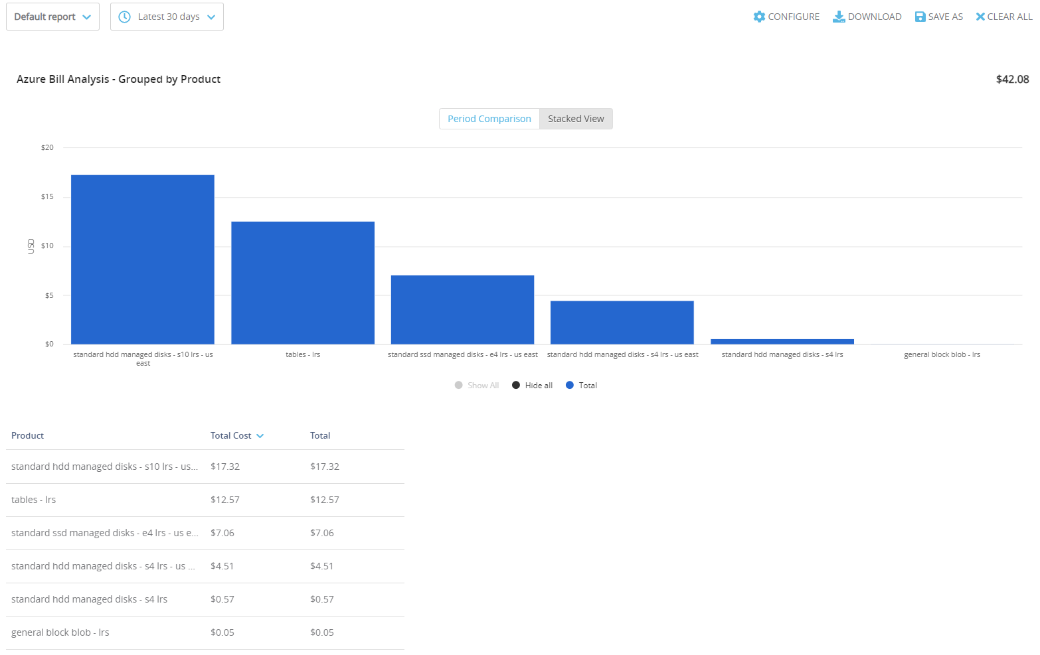Toggle the Total series legend item

point(581,386)
